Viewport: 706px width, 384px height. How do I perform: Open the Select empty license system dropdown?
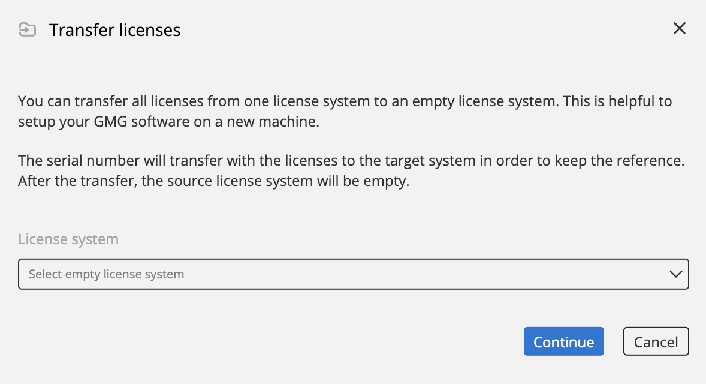click(354, 274)
